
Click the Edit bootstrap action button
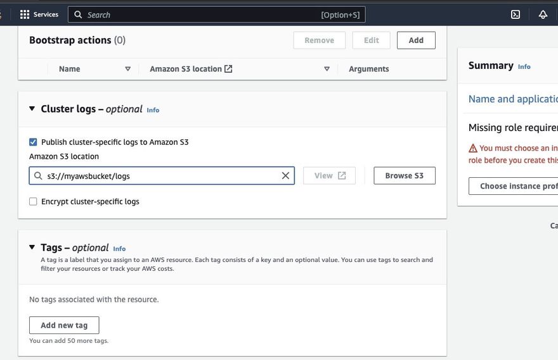pos(371,40)
